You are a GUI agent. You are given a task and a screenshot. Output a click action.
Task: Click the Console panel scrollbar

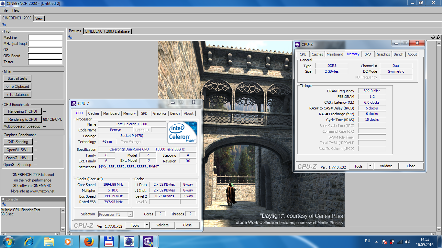(63, 220)
